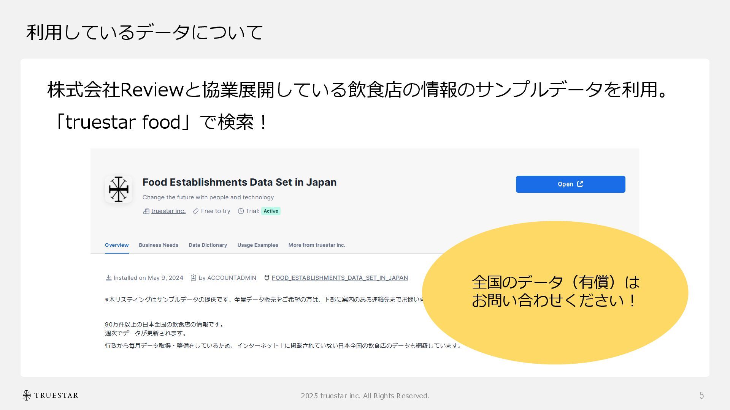The height and width of the screenshot is (410, 730).
Task: Click the line 週次でデータが更新されます
Action: [146, 333]
